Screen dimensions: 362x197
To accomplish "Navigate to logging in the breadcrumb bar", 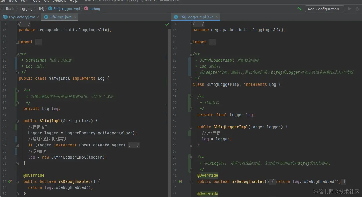I will click(x=26, y=9).
